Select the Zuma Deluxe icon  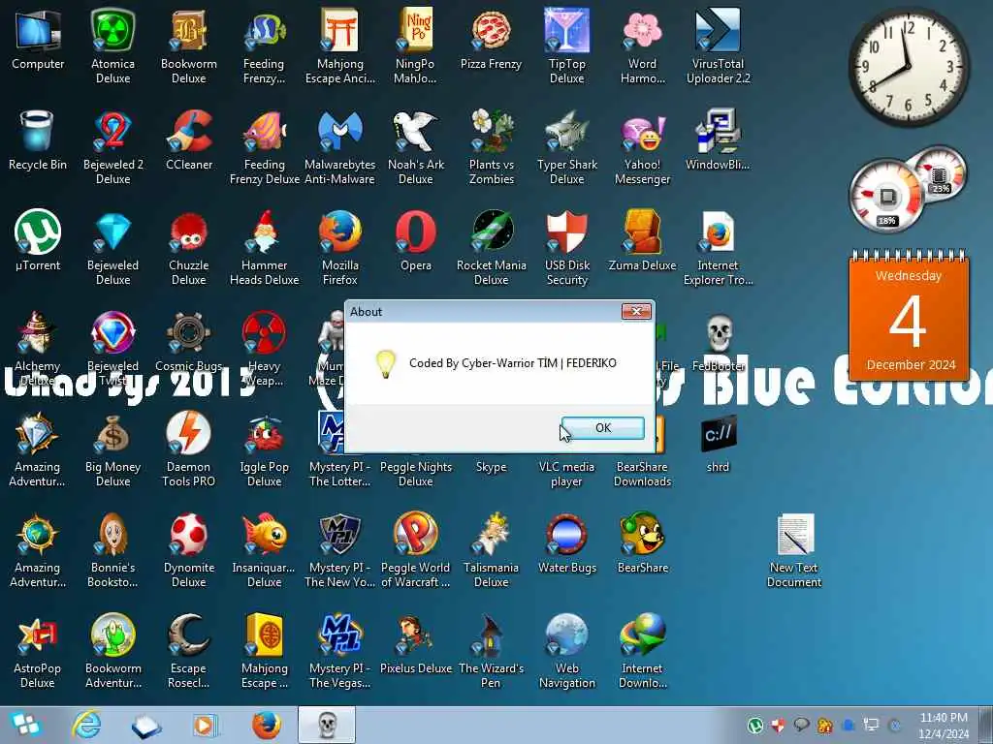pos(642,240)
